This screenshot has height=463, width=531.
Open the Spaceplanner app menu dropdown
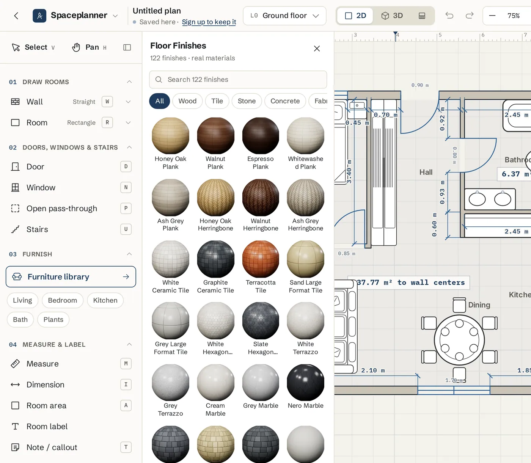coord(115,16)
